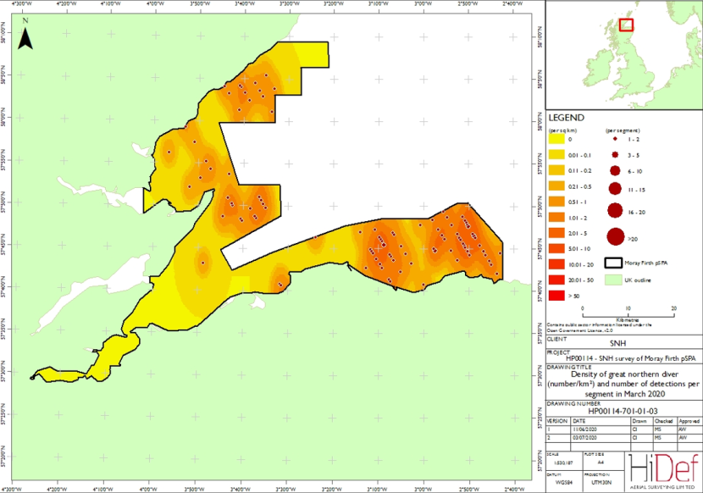Click the 0.01 - 0.1 density swatch
The height and width of the screenshot is (493, 703).
tap(556, 155)
